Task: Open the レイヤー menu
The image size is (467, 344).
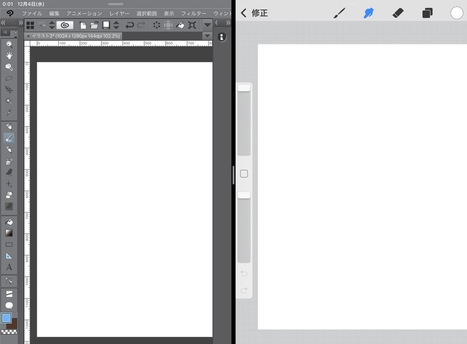Action: pos(119,13)
